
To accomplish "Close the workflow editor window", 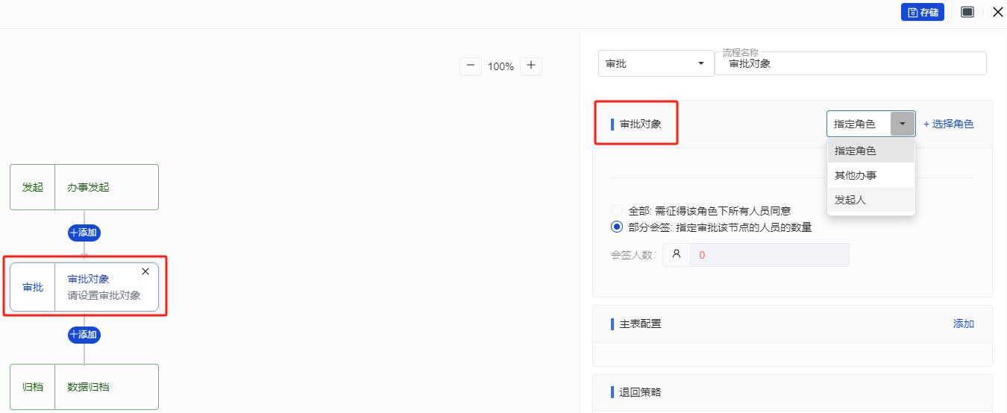I will click(997, 12).
